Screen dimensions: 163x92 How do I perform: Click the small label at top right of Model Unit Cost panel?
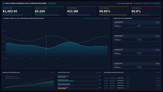[x=158, y=18]
